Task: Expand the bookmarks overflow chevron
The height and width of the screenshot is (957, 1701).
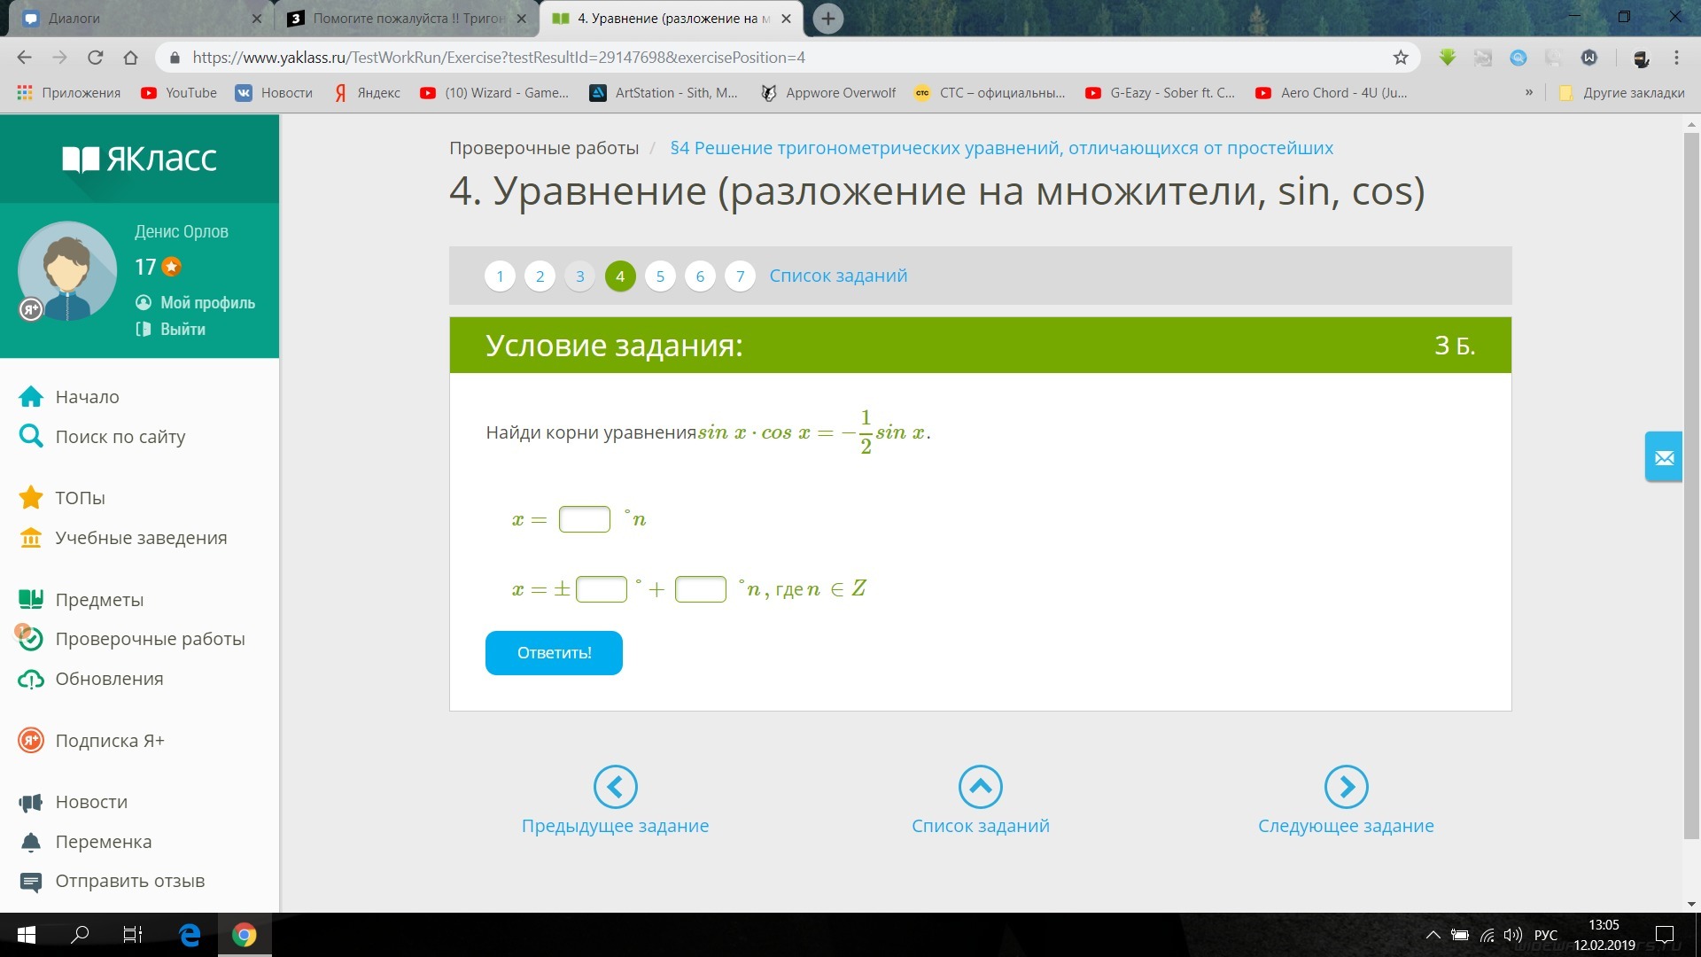Action: click(1528, 93)
